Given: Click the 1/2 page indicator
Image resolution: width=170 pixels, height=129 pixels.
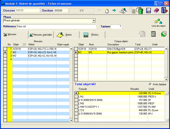Looking at the screenshot, I should (82, 10).
